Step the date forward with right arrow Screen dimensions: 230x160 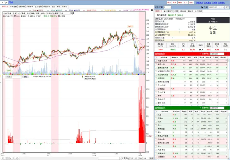(x=223, y=7)
